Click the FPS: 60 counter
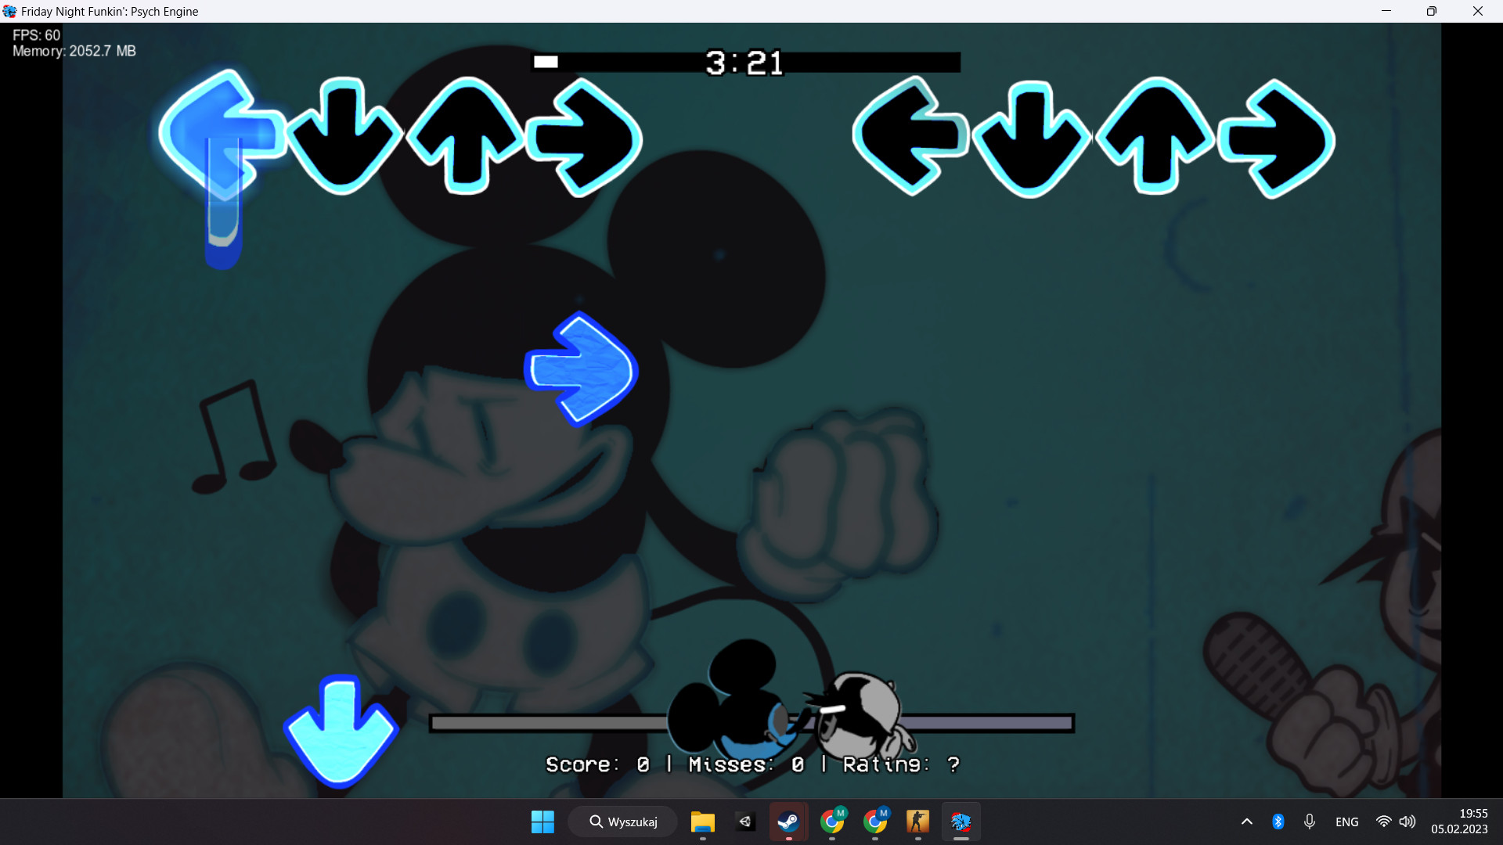This screenshot has width=1503, height=845. pos(36,35)
